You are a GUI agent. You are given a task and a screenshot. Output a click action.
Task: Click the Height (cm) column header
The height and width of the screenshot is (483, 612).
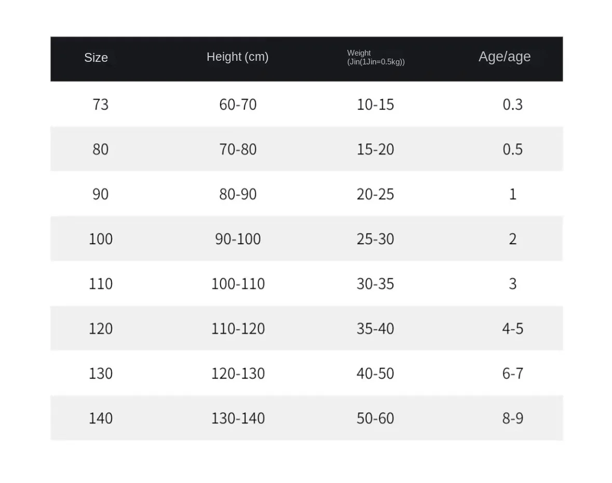[237, 57]
